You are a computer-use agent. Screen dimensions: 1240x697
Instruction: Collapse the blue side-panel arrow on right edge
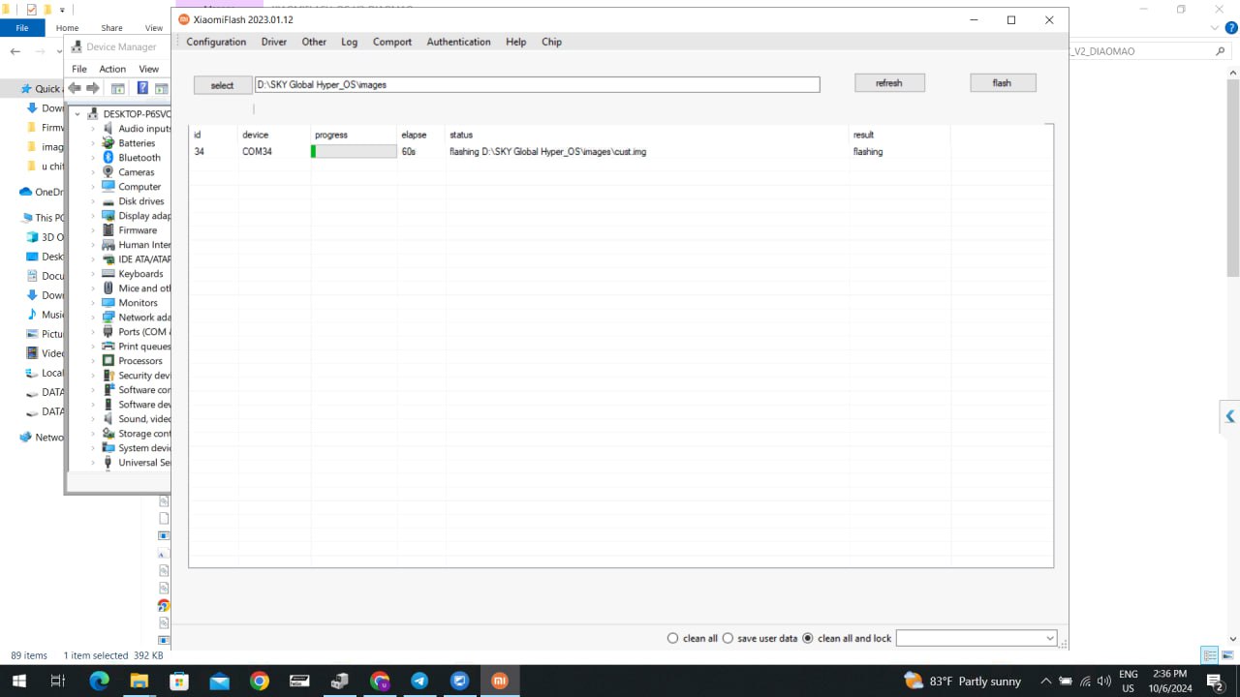point(1230,416)
